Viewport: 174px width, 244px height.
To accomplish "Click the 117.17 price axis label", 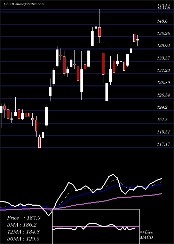I will (x=164, y=144).
